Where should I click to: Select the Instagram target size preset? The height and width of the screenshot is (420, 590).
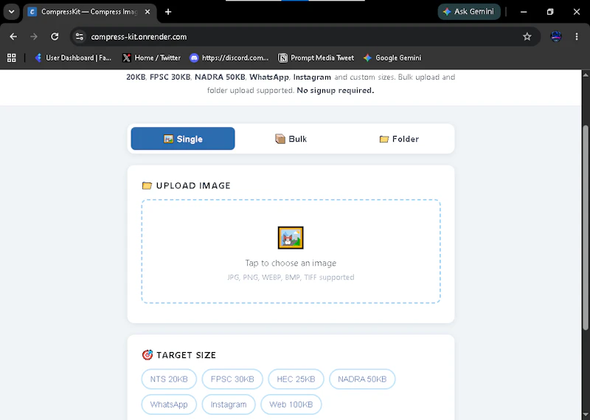pos(229,404)
